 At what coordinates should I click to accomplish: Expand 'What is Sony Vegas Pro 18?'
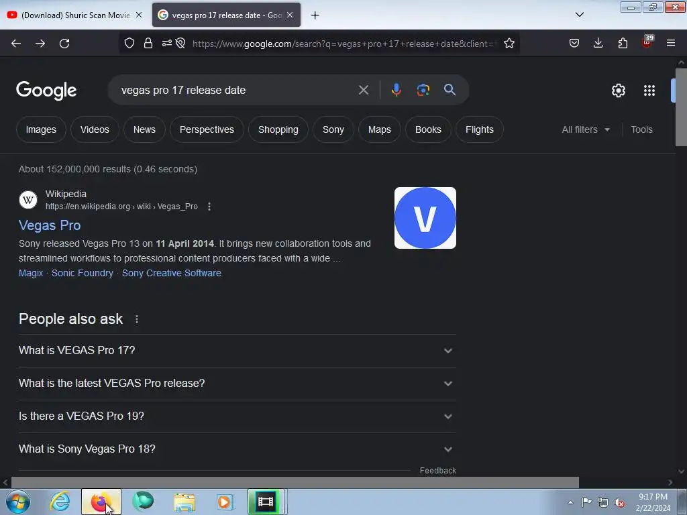237,449
